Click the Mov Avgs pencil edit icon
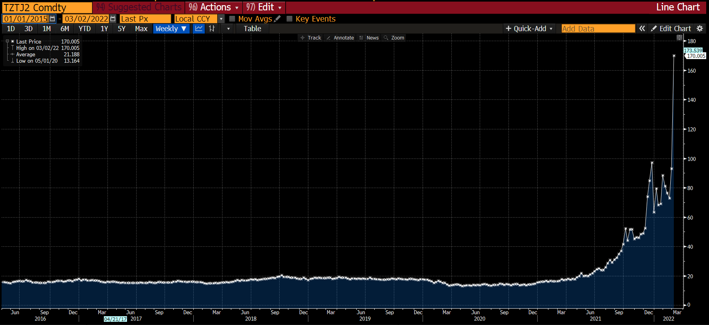 pos(278,19)
